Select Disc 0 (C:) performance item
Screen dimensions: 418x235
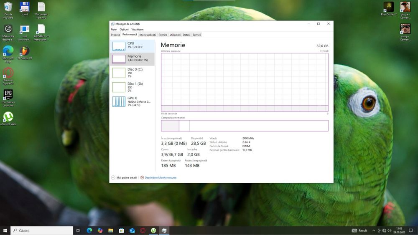pyautogui.click(x=133, y=73)
